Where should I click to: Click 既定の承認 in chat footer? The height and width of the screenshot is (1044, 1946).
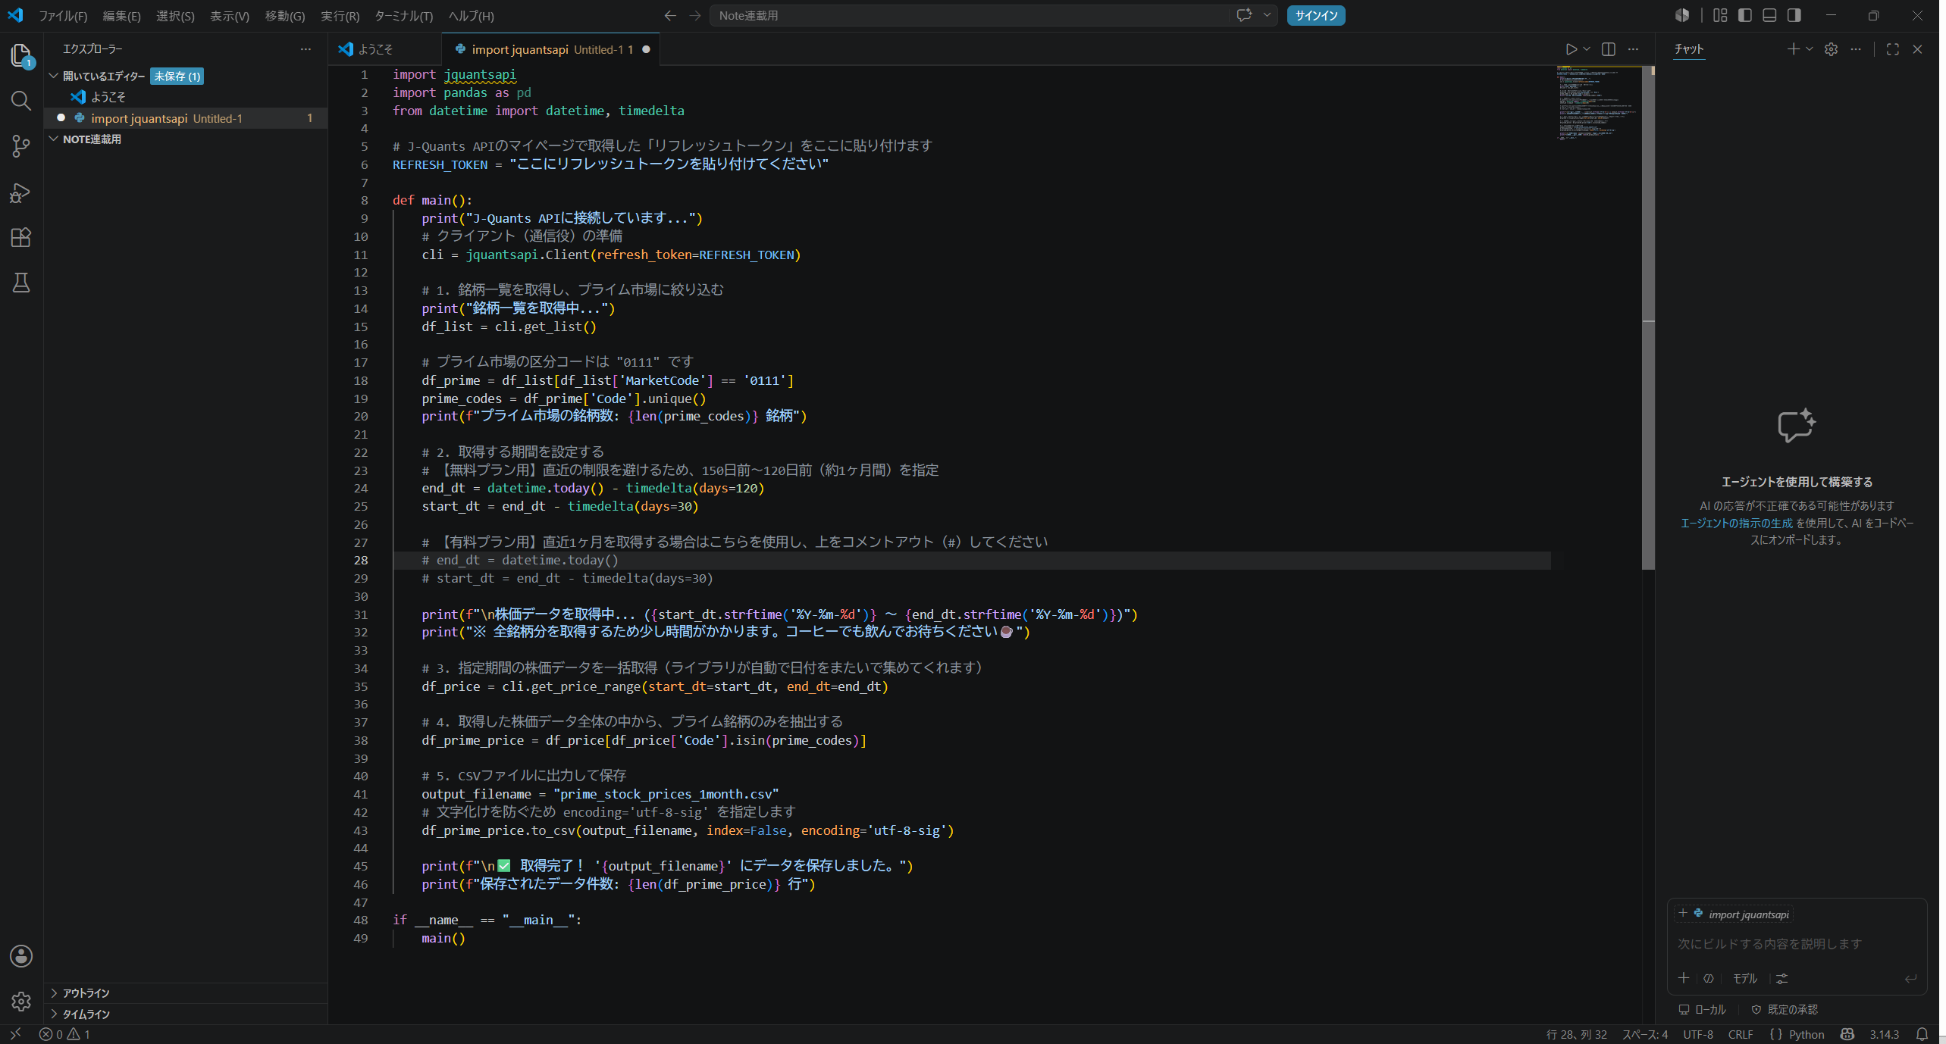tap(1785, 1010)
